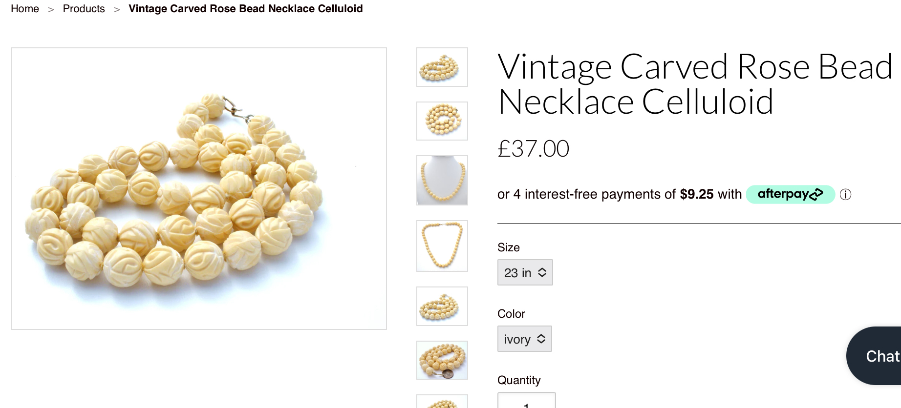This screenshot has width=901, height=408.
Task: Show the thumbnail of the necklace on a bust
Action: [x=442, y=180]
